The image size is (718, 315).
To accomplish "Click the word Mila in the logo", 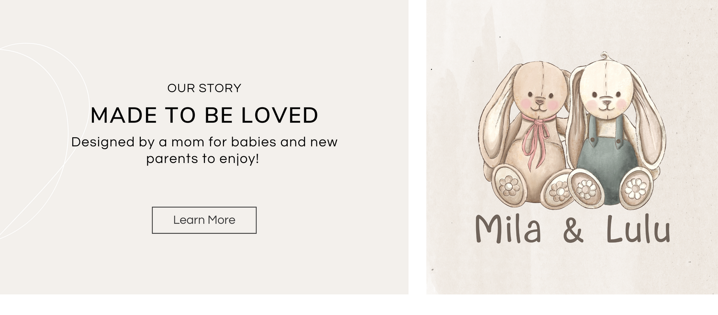I will (508, 229).
